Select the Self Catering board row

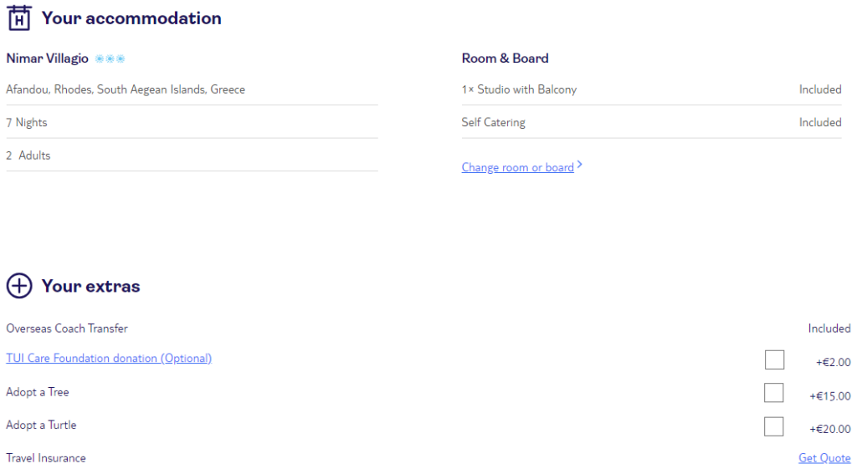(651, 122)
